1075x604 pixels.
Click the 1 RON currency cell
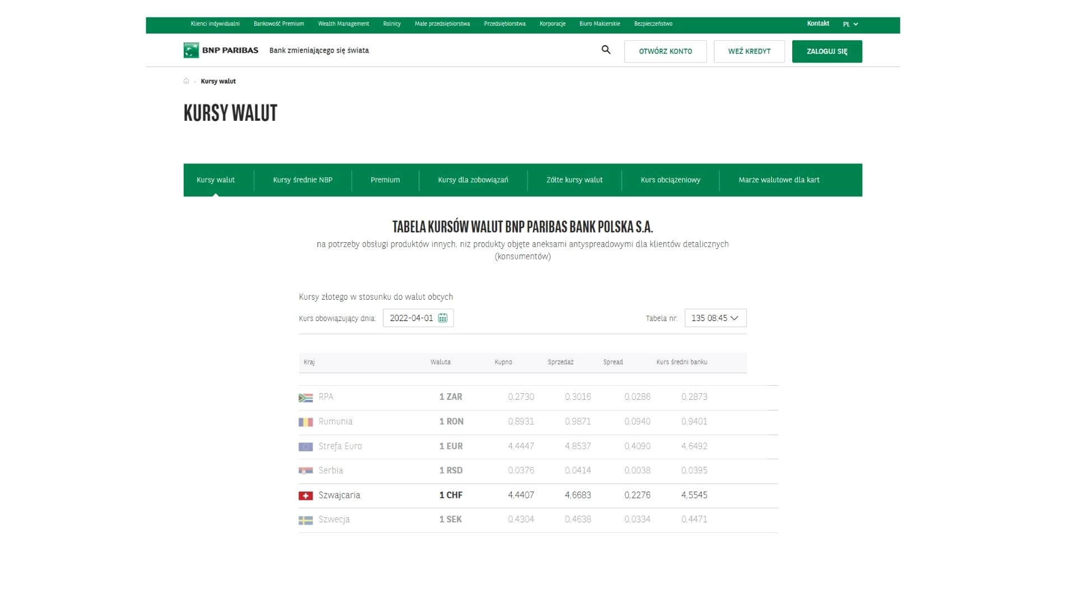(x=451, y=421)
